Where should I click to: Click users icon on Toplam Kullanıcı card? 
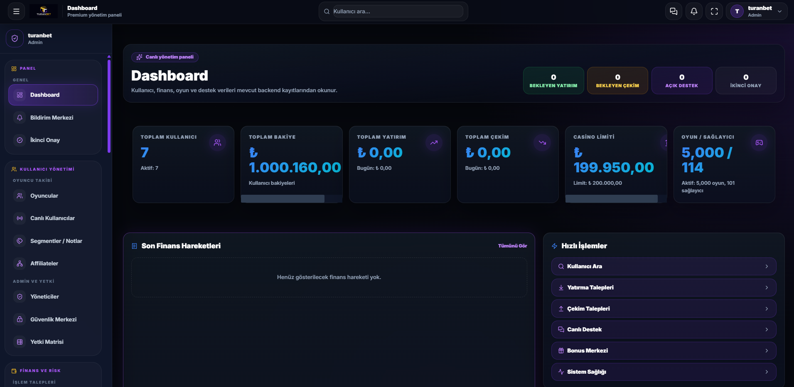point(217,142)
